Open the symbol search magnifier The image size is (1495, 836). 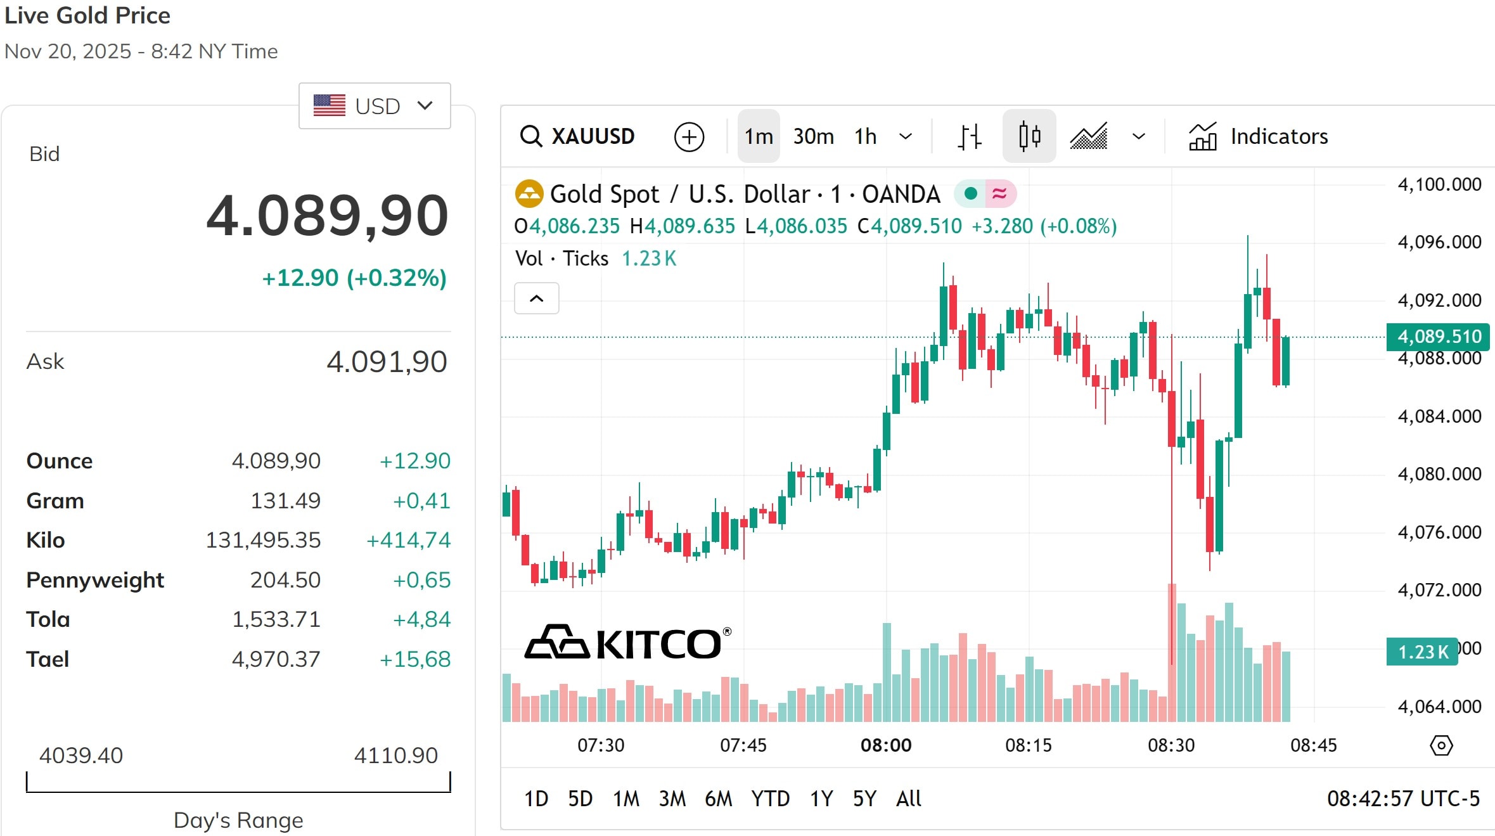pyautogui.click(x=530, y=136)
